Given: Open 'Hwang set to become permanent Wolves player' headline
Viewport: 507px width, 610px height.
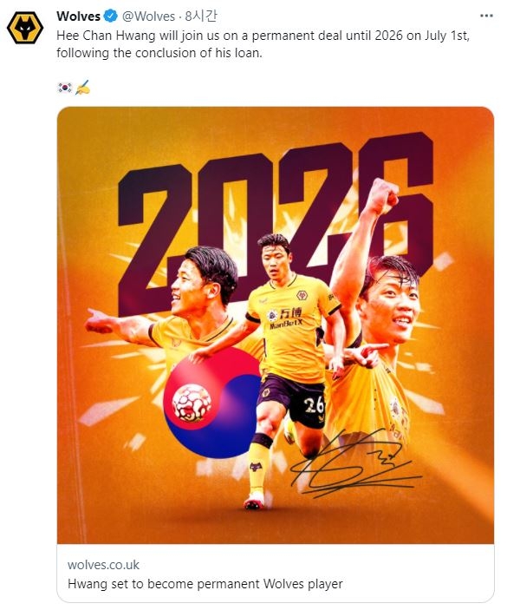Looking at the screenshot, I should tap(205, 584).
